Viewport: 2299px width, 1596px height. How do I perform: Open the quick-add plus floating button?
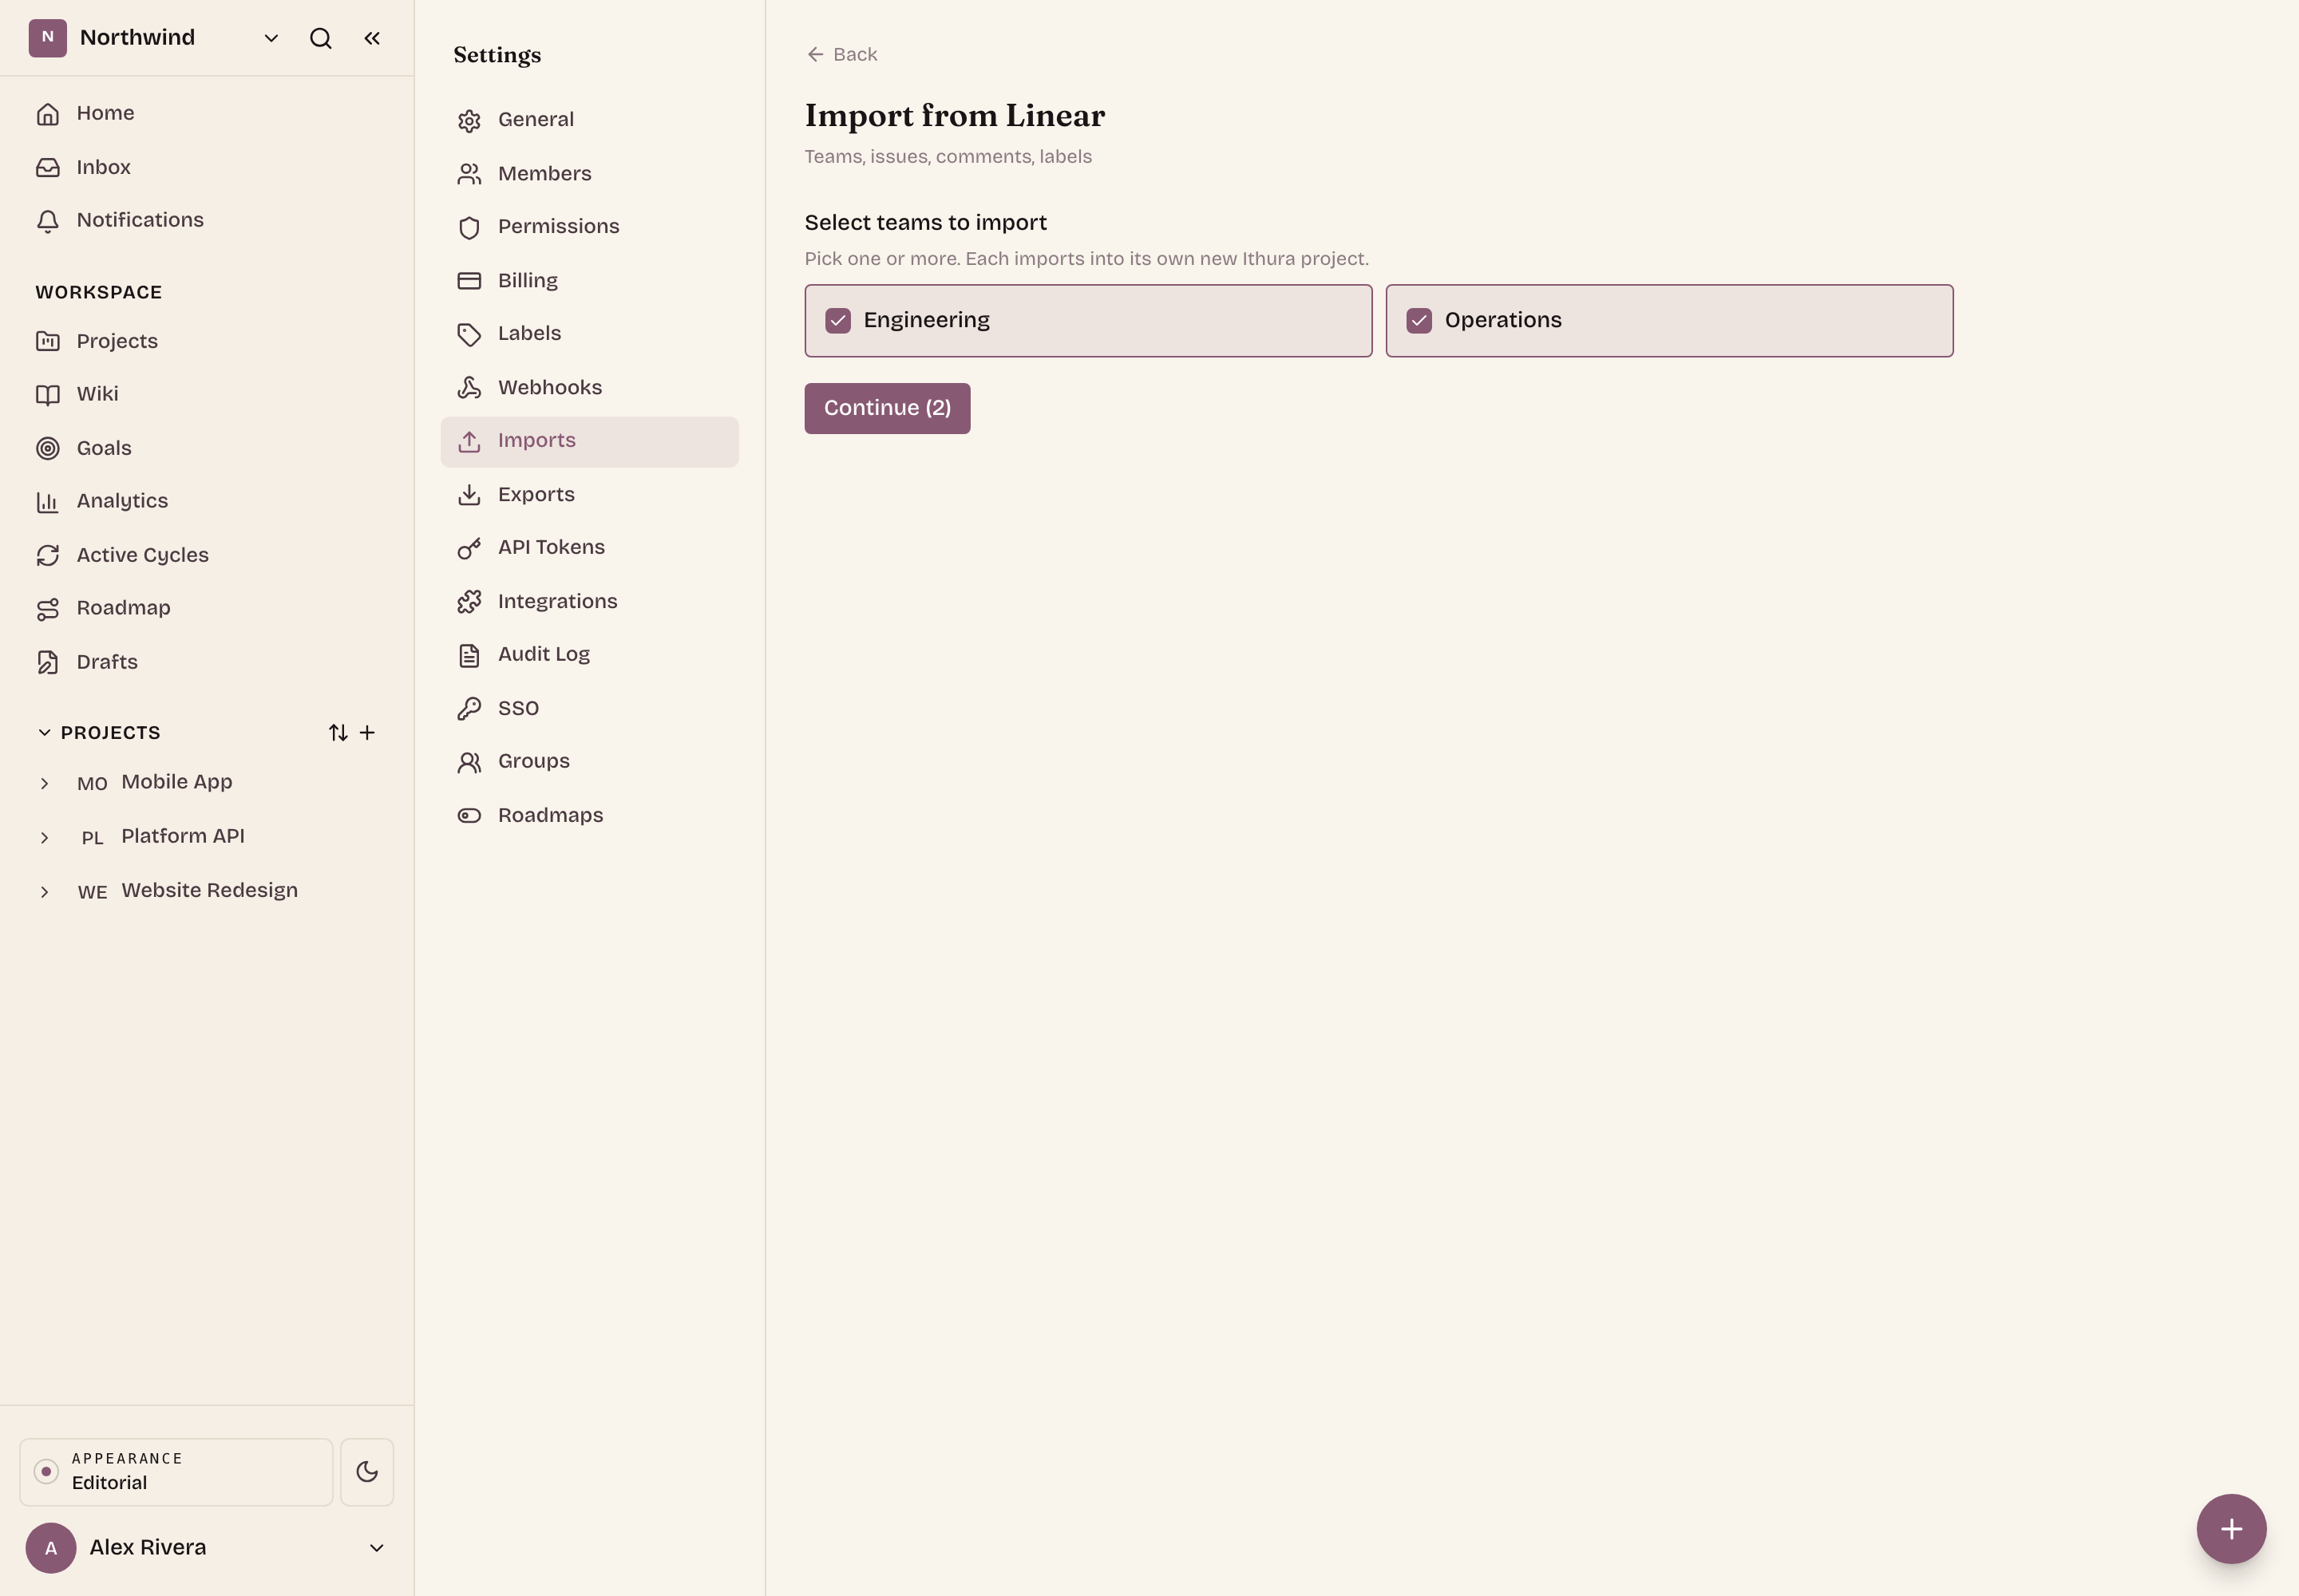click(x=2231, y=1528)
